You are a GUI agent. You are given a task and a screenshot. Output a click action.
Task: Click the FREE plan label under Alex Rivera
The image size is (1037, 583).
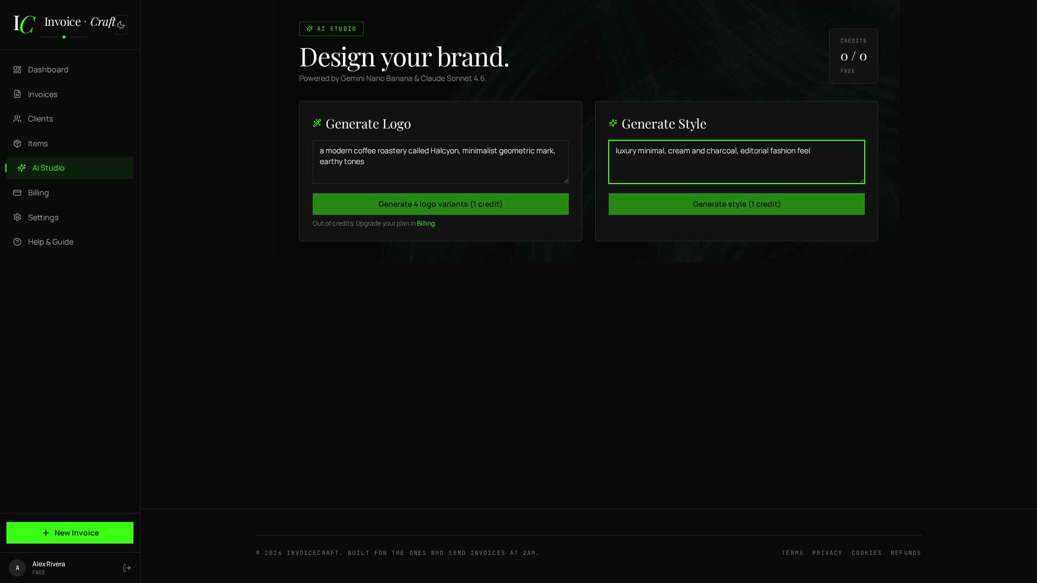(x=39, y=573)
